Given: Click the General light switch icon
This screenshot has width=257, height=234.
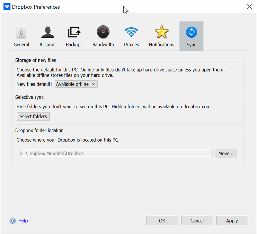Looking at the screenshot, I should coord(21,32).
